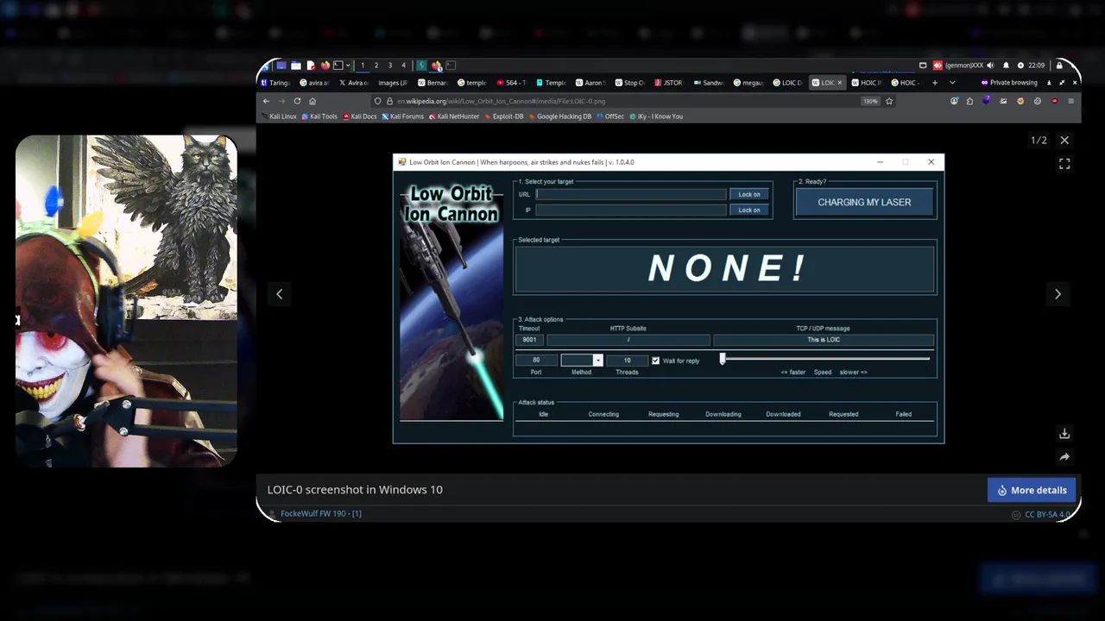
Task: Switch to workspace 4
Action: [404, 66]
